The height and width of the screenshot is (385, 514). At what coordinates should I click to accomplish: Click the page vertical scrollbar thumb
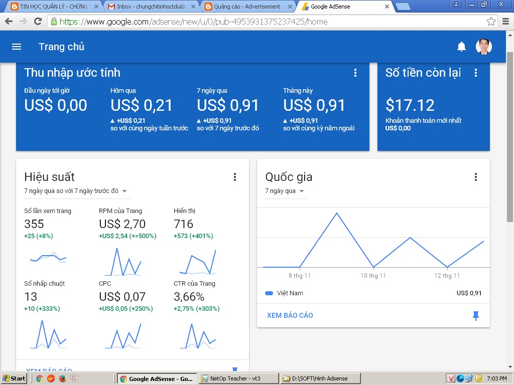510,137
